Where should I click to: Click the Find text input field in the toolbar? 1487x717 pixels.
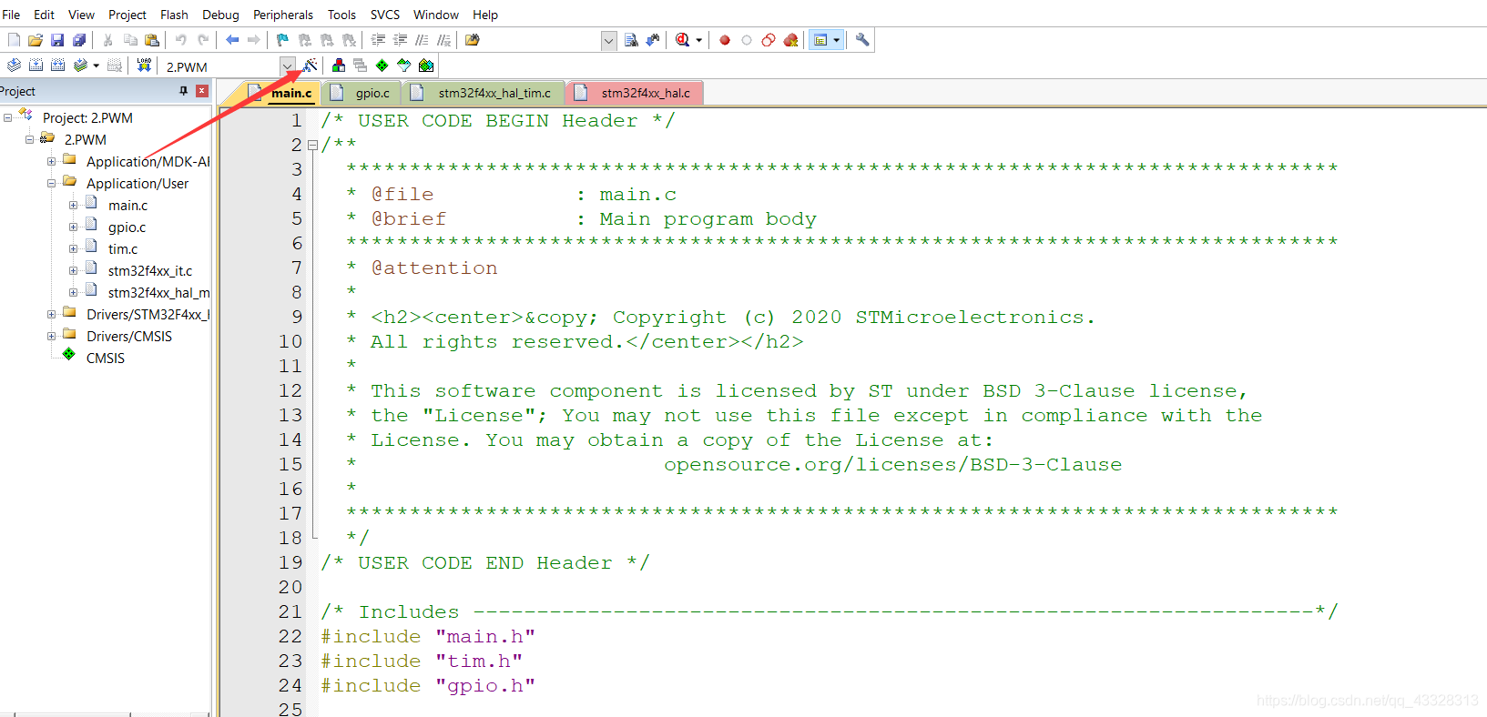pyautogui.click(x=542, y=41)
